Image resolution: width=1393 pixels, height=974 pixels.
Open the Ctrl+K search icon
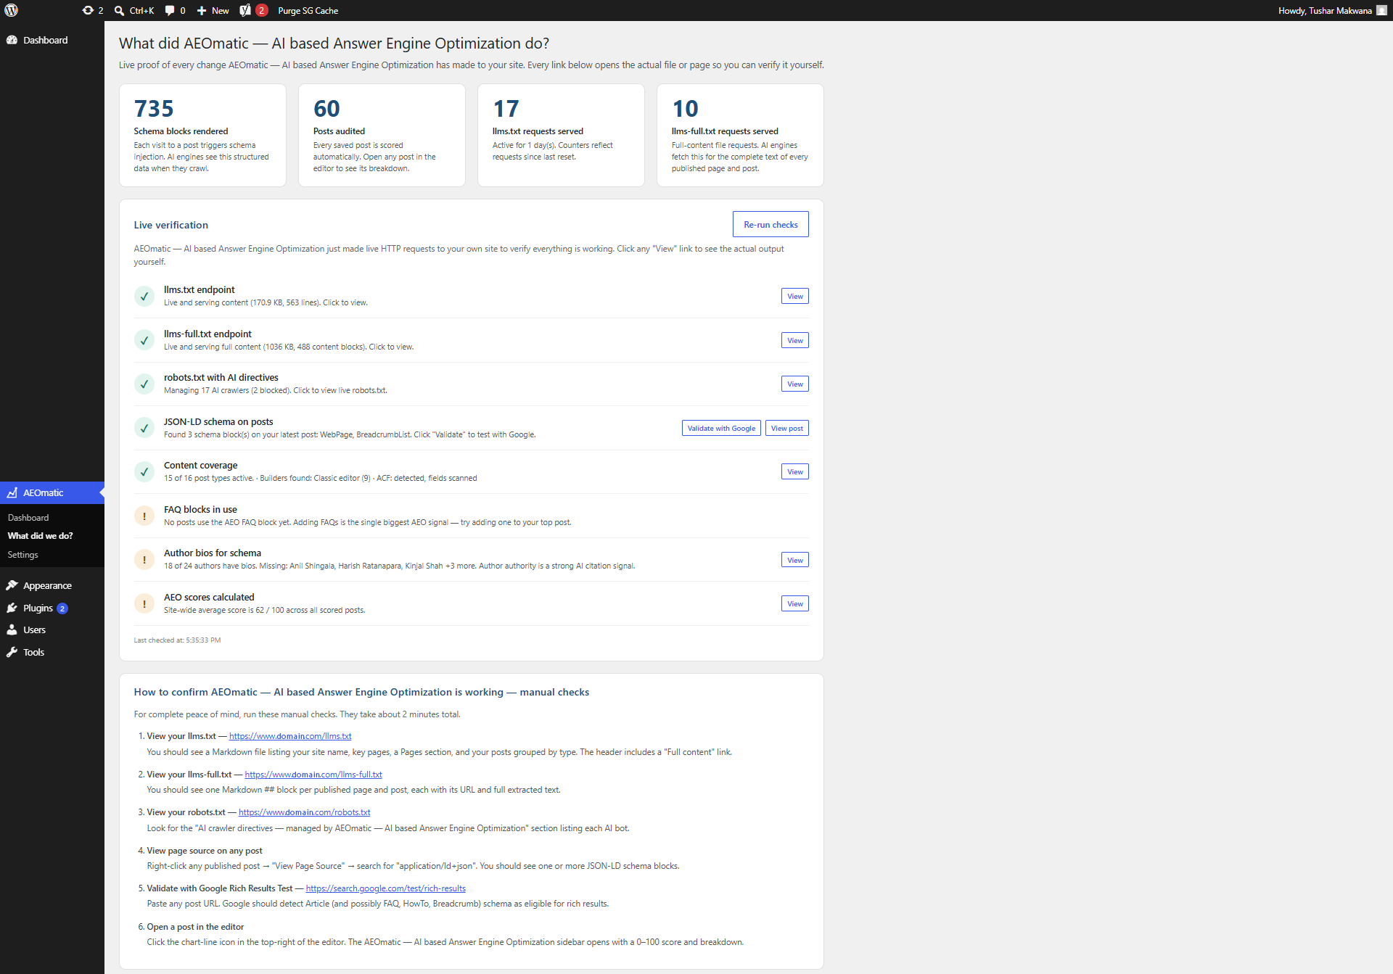120,10
